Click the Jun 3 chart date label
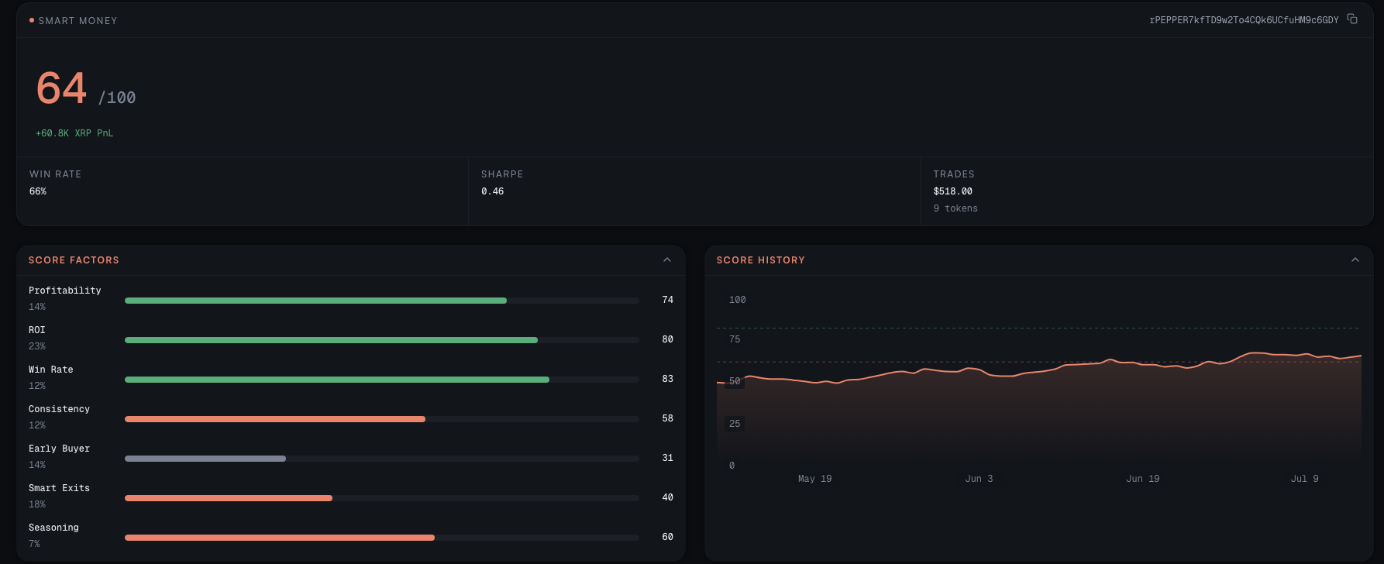 tap(979, 479)
